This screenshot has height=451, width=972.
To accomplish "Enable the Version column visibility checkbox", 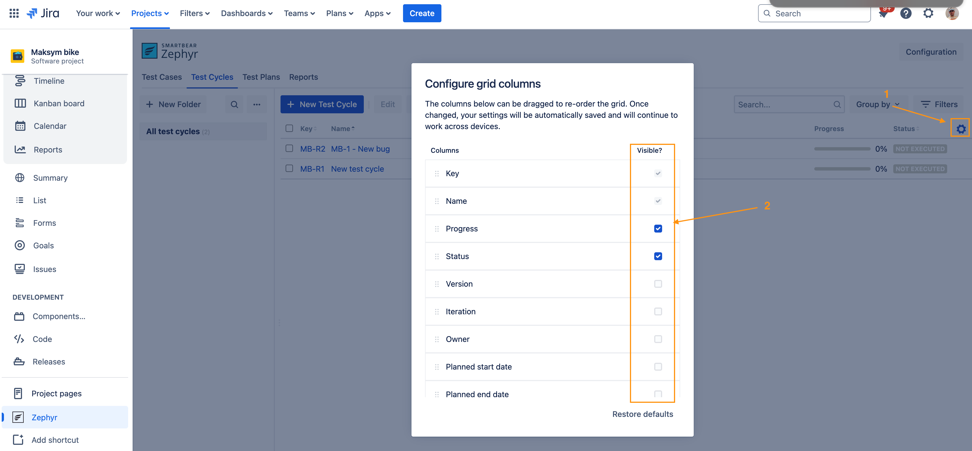I will (658, 284).
